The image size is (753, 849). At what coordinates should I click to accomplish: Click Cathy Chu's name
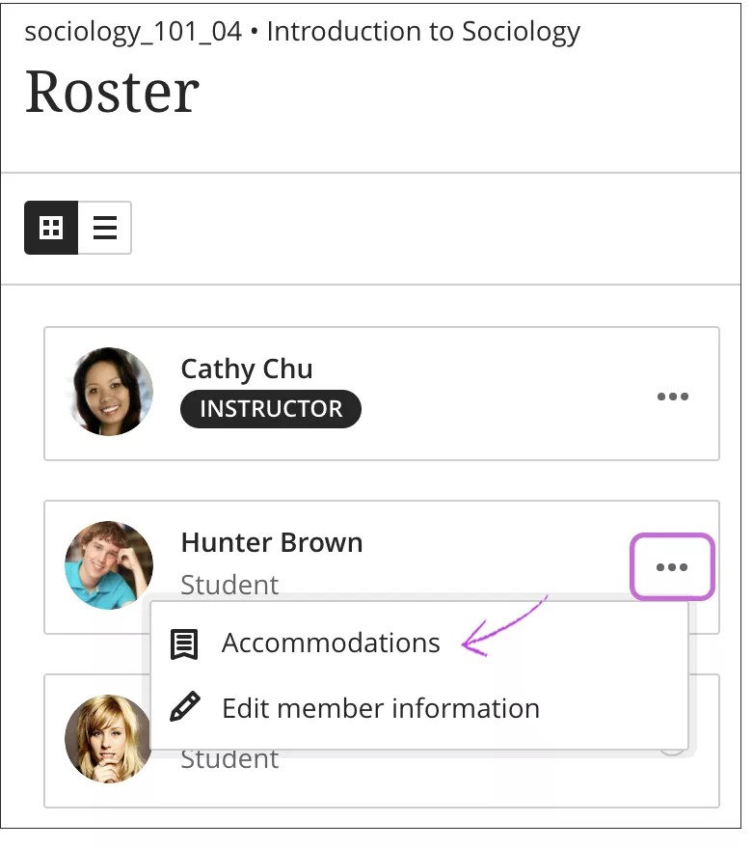point(246,369)
